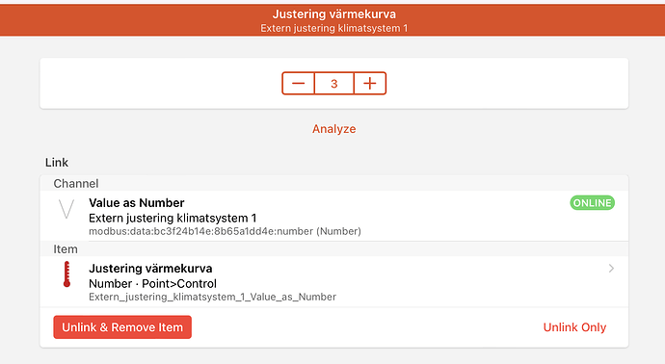Viewport: 665px width, 364px height.
Task: Select the stepper value field showing 3
Action: (334, 84)
